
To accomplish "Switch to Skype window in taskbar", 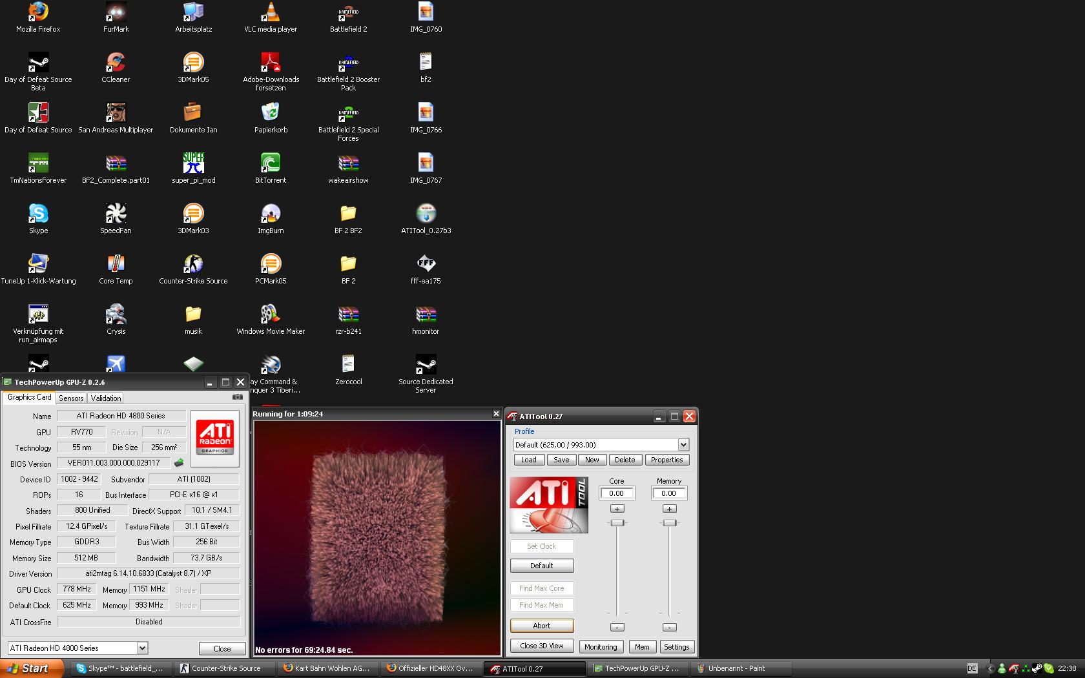I will [123, 668].
